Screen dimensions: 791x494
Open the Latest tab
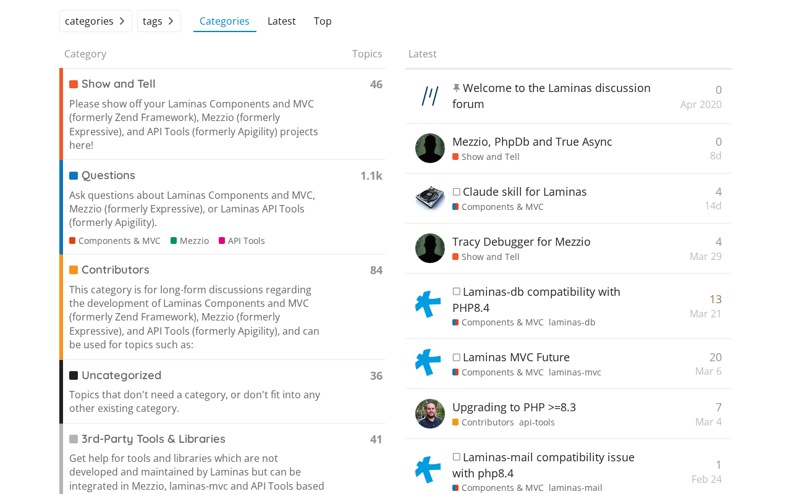click(282, 21)
